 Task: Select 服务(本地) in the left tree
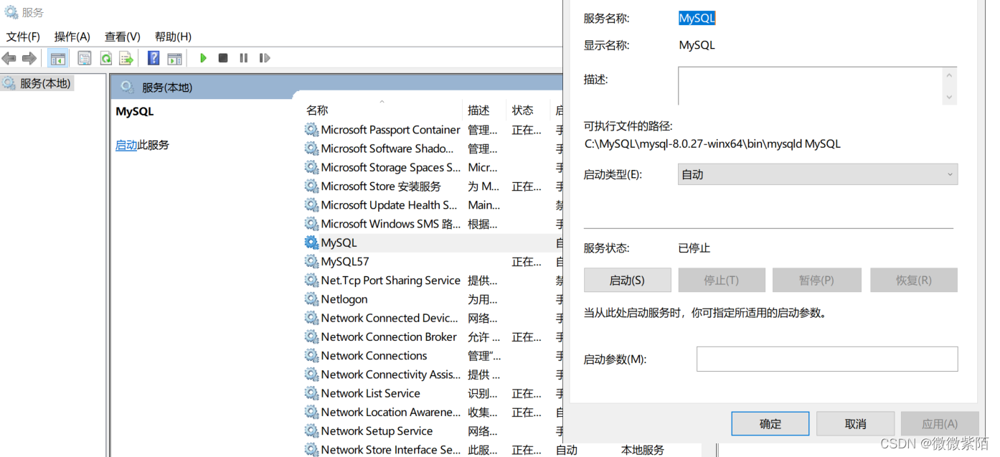(x=37, y=83)
